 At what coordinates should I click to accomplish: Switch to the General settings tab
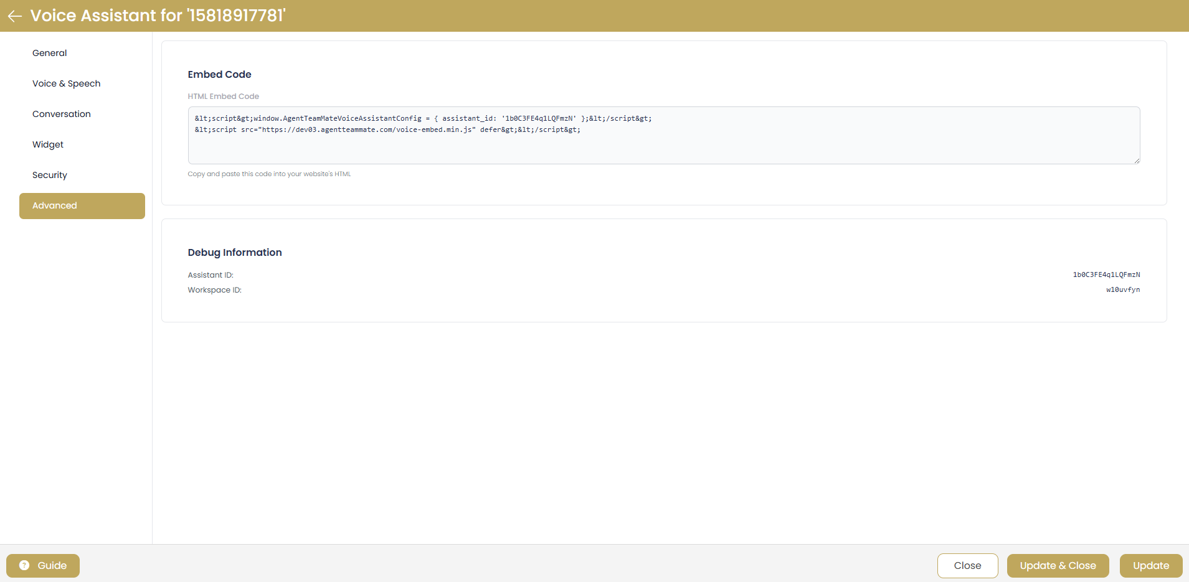click(50, 53)
